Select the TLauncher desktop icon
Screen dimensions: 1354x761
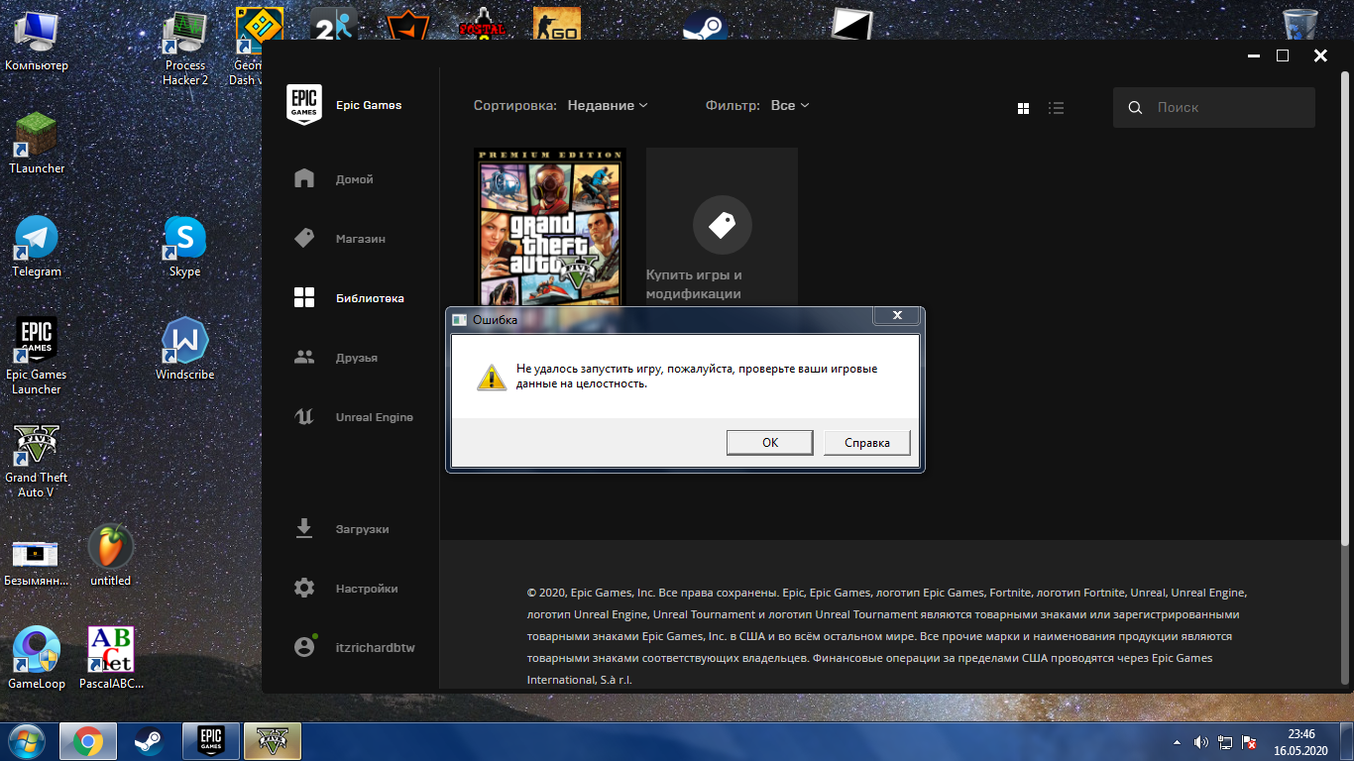click(37, 143)
